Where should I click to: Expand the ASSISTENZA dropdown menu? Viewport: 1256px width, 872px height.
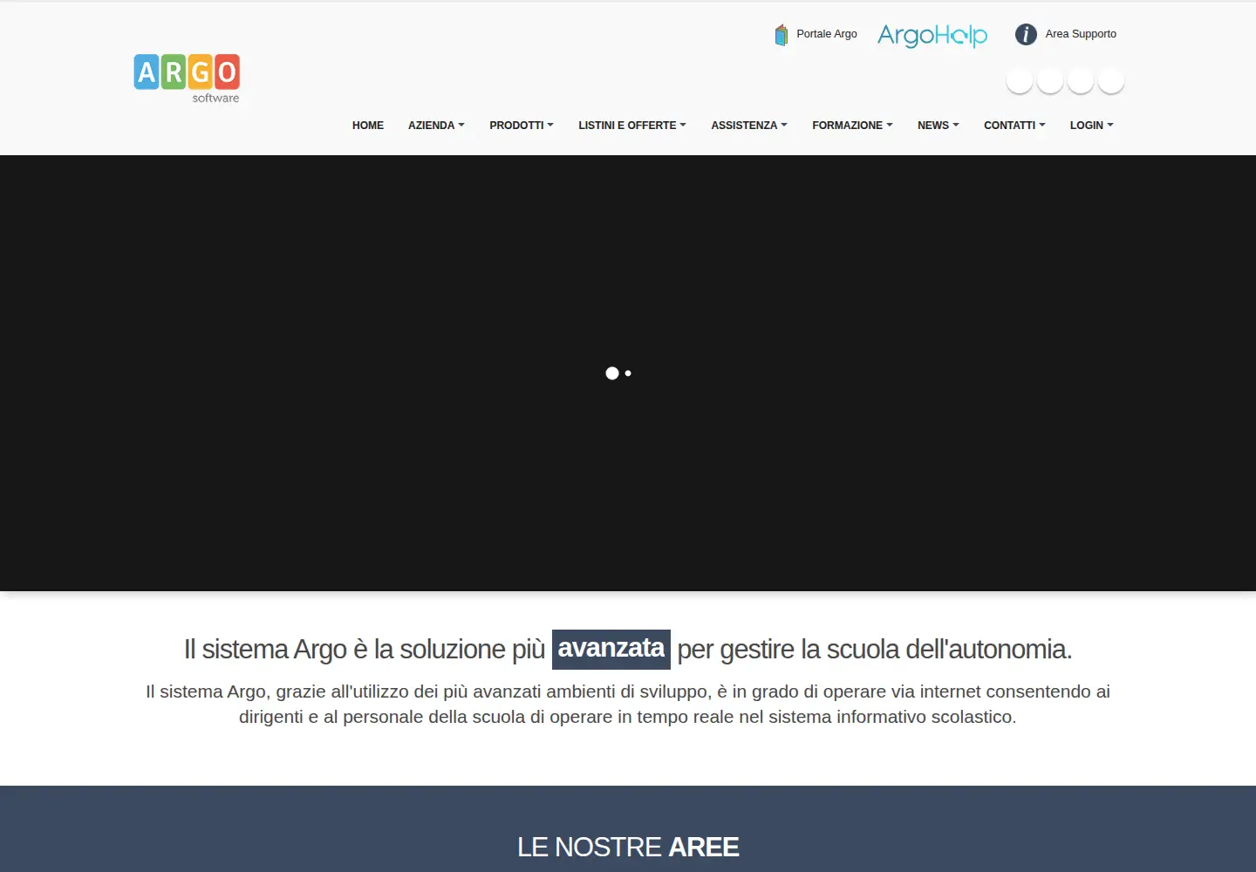click(x=749, y=126)
